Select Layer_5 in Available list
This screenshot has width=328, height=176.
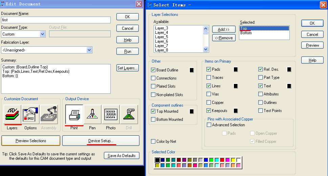(161, 37)
